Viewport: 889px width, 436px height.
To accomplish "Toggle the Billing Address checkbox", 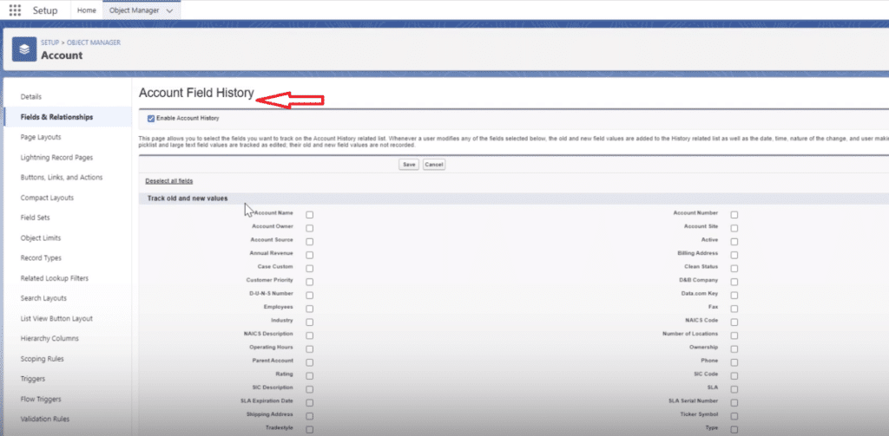I will click(x=734, y=255).
